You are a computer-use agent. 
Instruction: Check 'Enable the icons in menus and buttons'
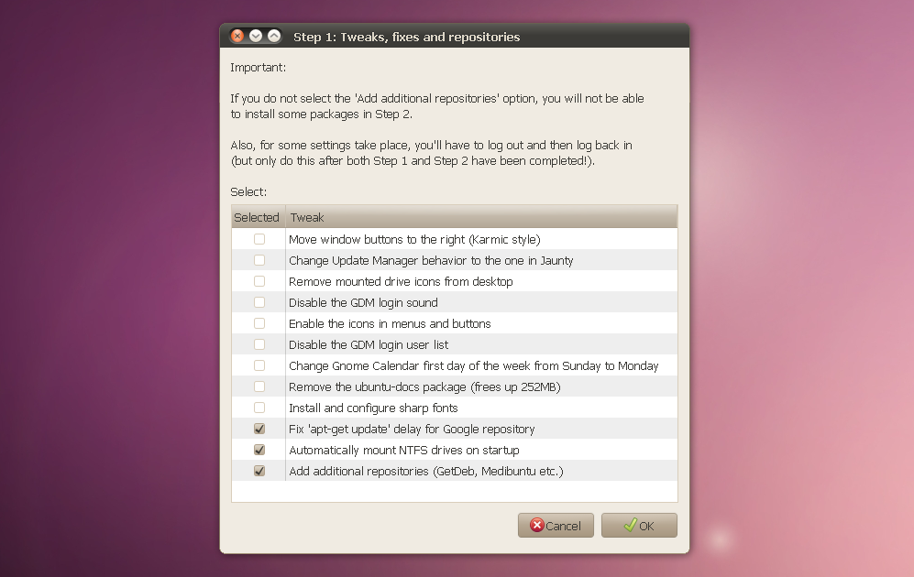[x=259, y=323]
